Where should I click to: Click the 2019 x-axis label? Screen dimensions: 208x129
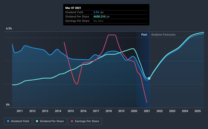pyautogui.click(x=121, y=111)
